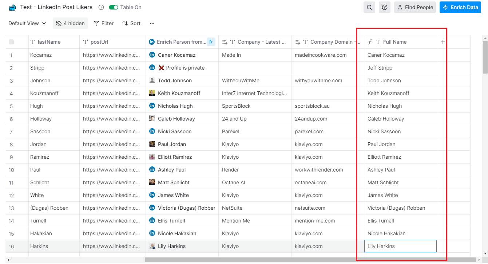Open the Filter menu

(x=104, y=23)
